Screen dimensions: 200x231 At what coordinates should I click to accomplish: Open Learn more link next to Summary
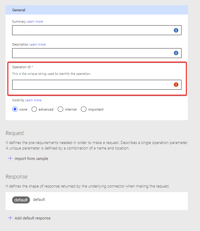tap(35, 21)
